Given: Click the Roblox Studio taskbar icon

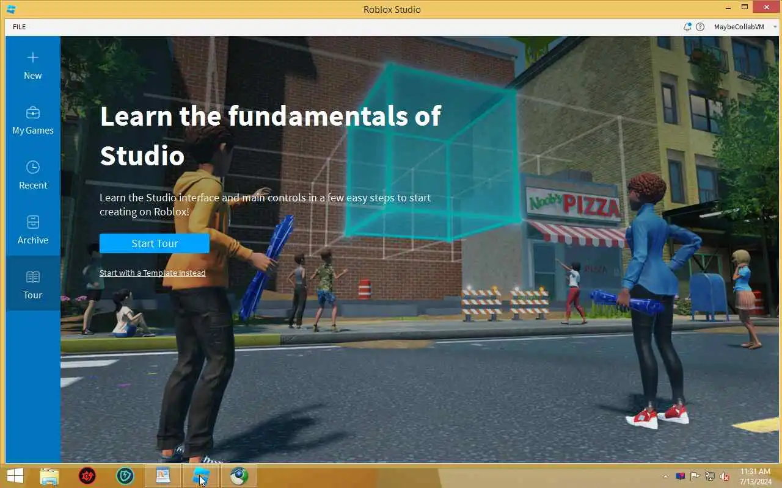Looking at the screenshot, I should (201, 476).
